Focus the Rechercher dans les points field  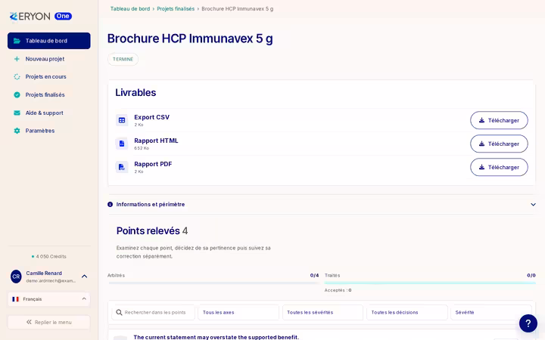153,312
